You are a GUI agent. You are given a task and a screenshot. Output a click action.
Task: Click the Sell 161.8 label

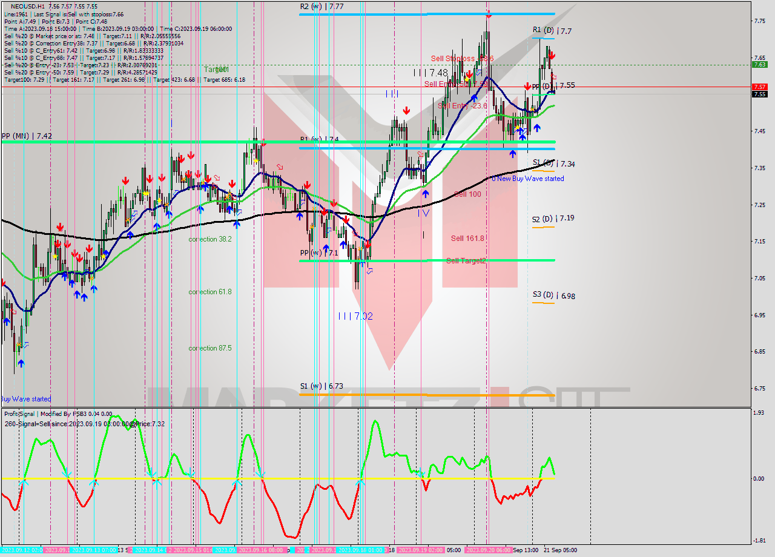[x=467, y=239]
